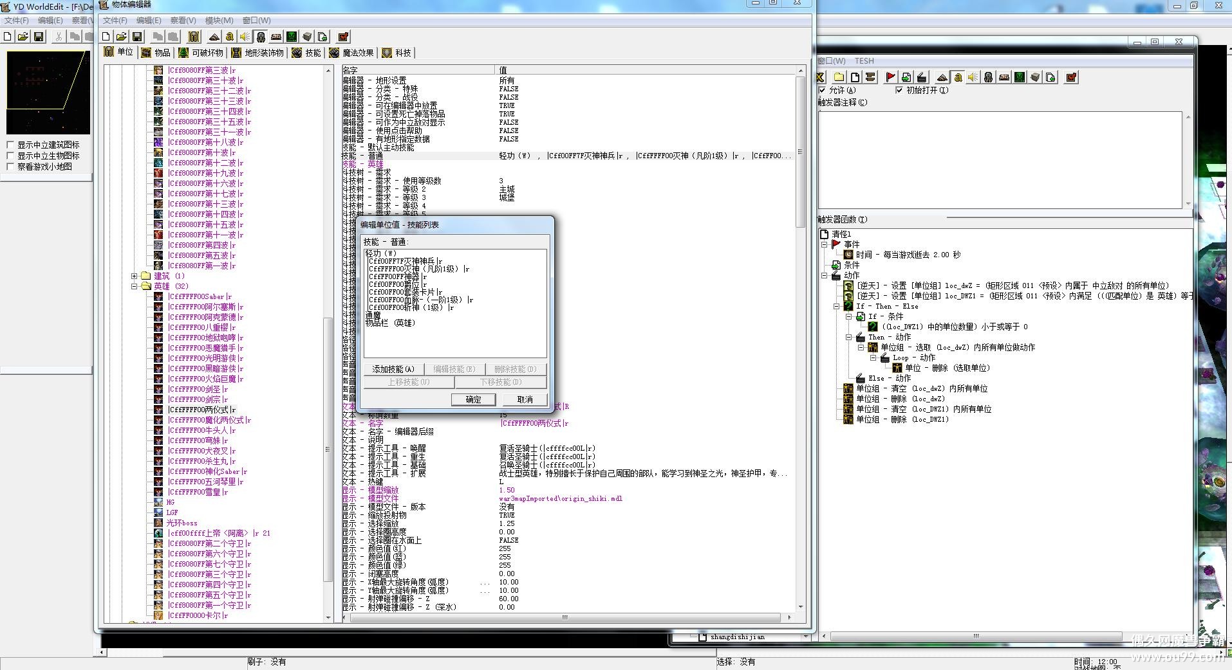Select hero Saber in unit tree
The height and width of the screenshot is (670, 1232).
coord(200,296)
